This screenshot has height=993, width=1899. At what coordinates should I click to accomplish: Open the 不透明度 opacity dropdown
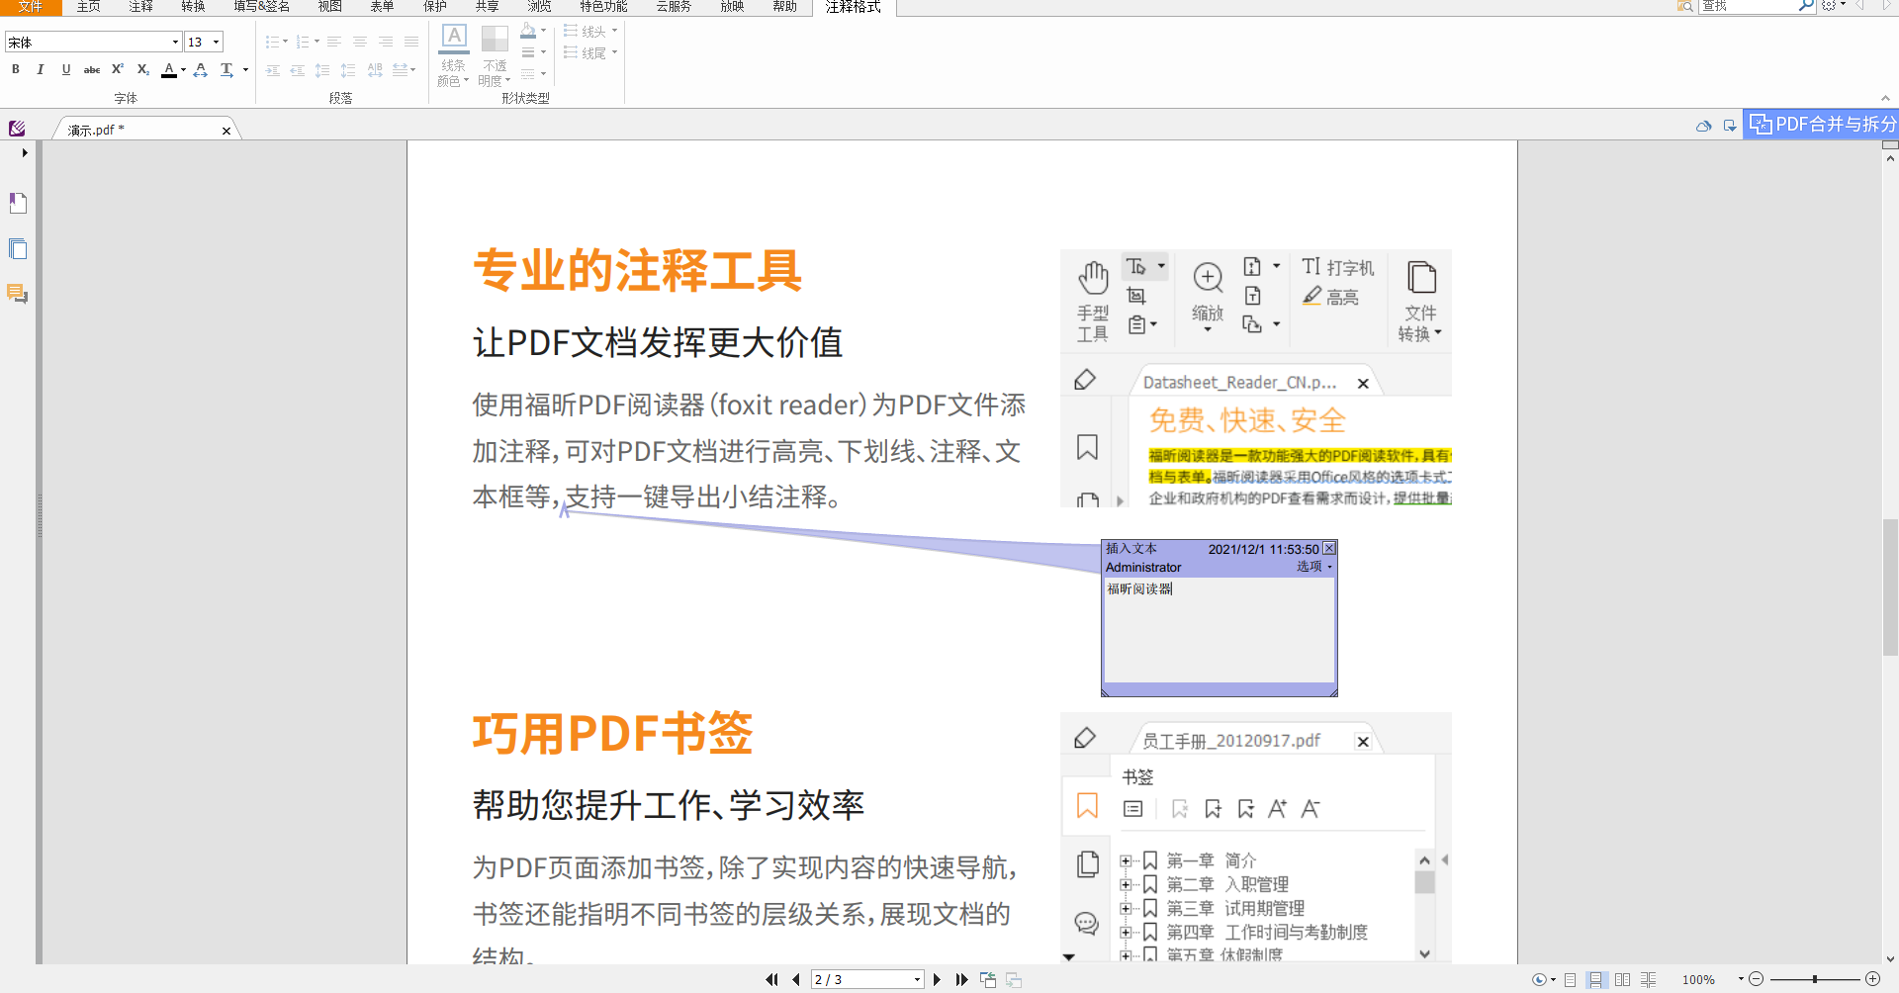point(495,56)
